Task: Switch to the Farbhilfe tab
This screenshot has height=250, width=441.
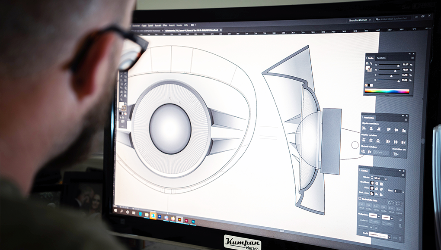Action: coord(380,58)
